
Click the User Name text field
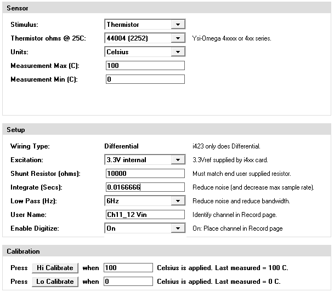tap(145, 215)
